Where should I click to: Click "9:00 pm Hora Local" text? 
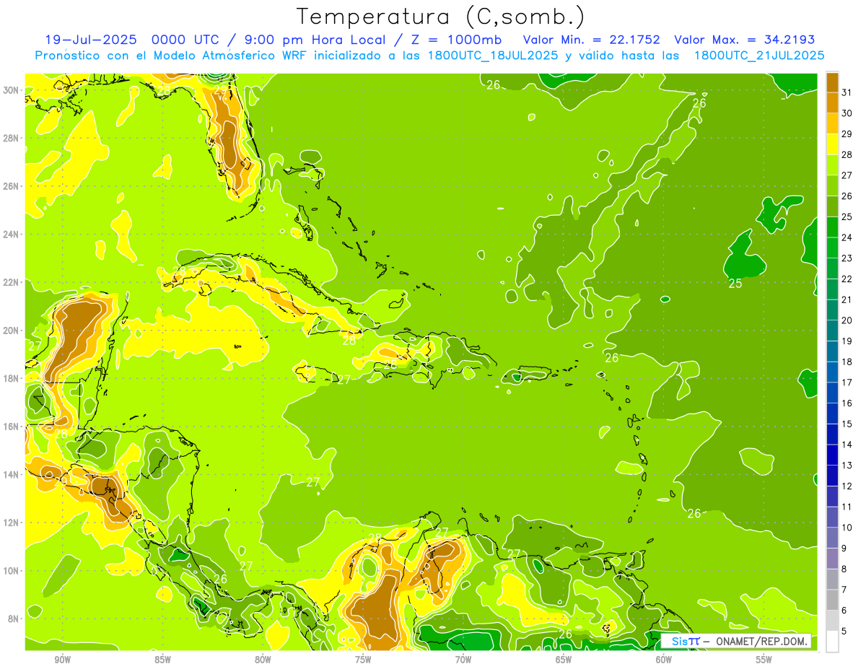315,40
